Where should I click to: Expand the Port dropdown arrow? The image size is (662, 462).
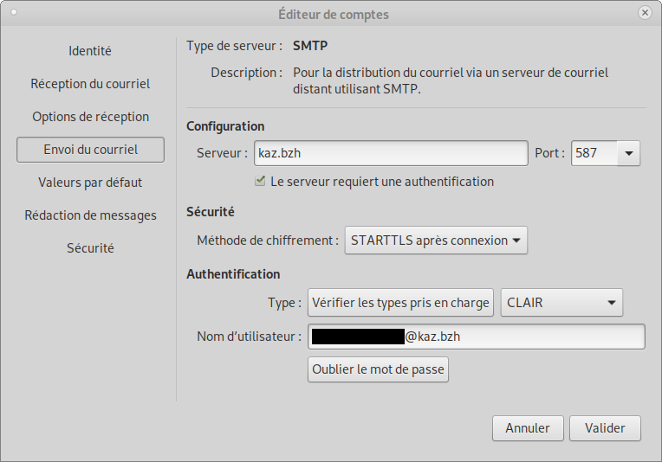click(x=628, y=153)
